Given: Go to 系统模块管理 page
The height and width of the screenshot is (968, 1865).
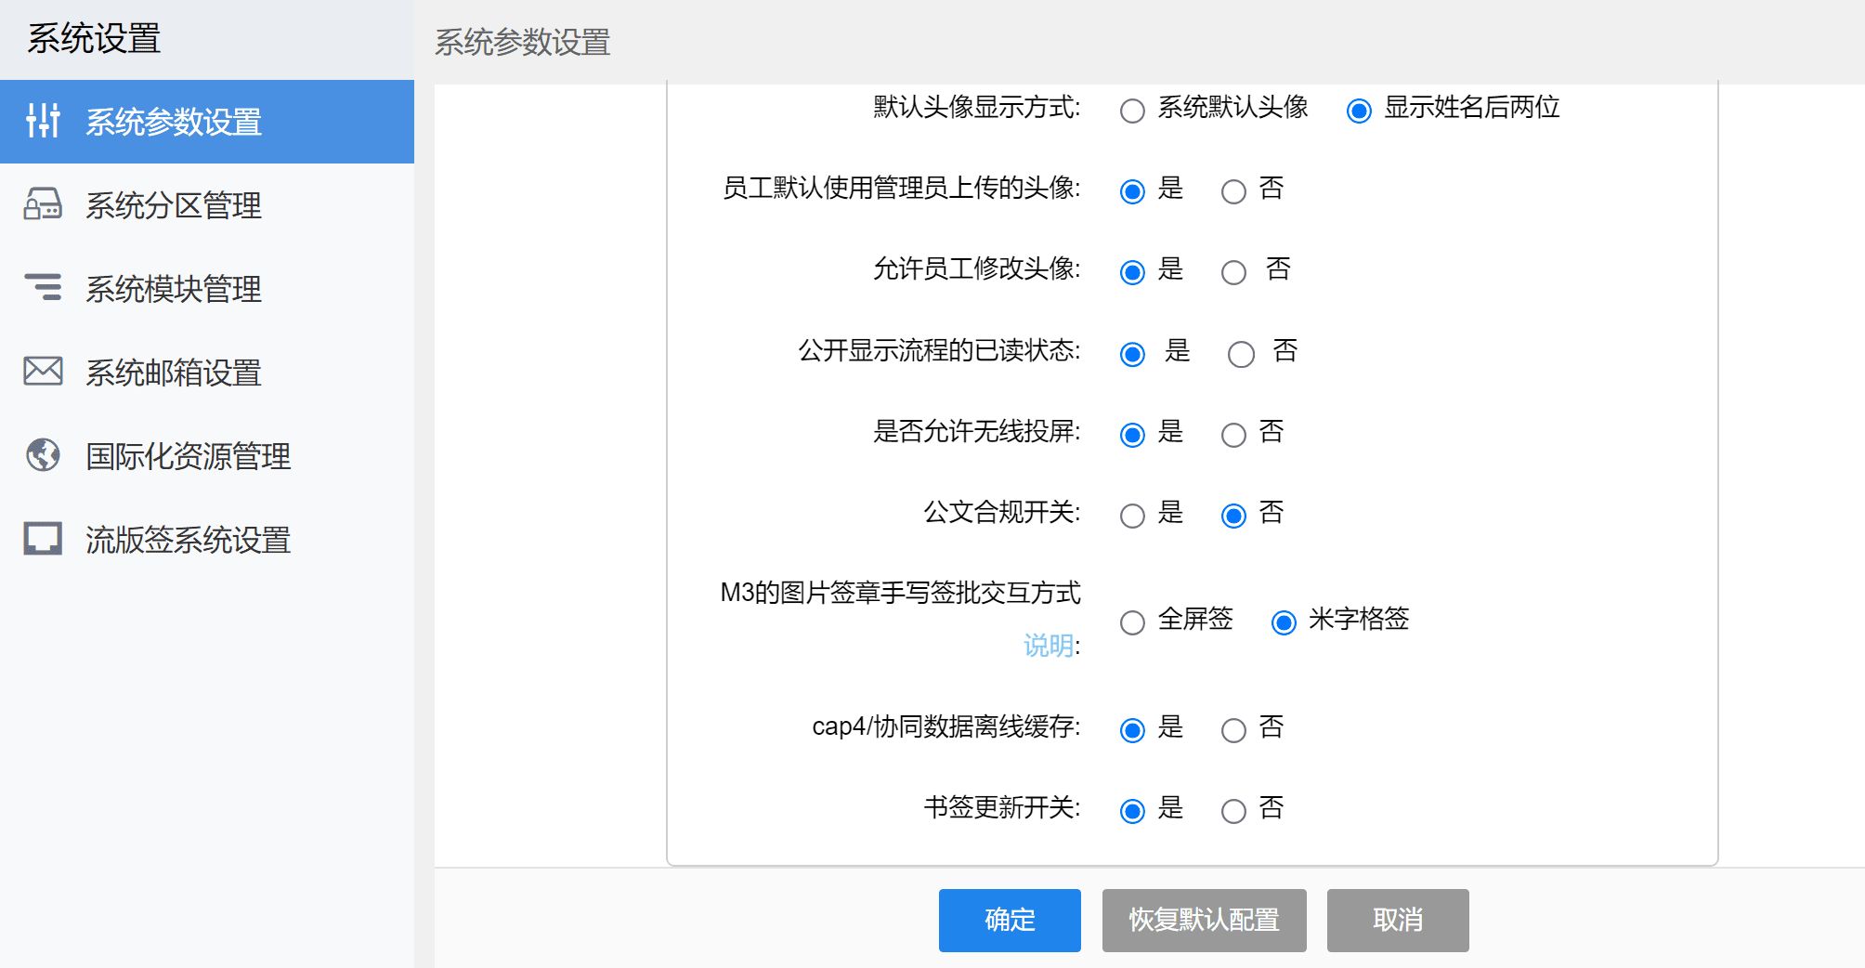Looking at the screenshot, I should pos(207,289).
